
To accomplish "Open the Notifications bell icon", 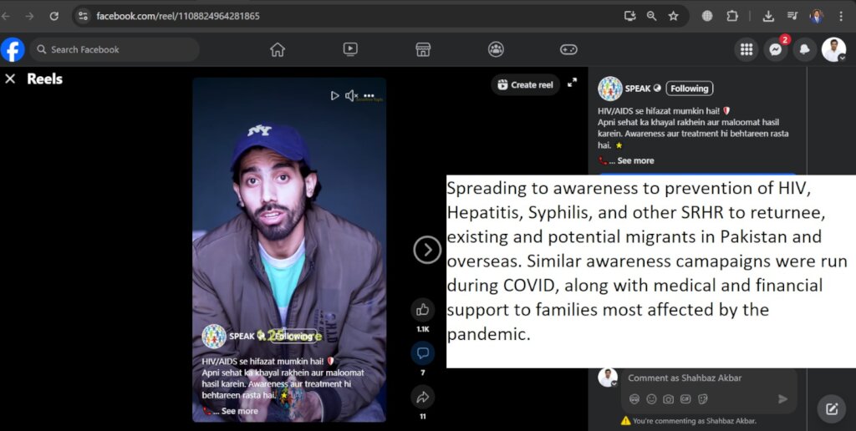I will coord(804,49).
